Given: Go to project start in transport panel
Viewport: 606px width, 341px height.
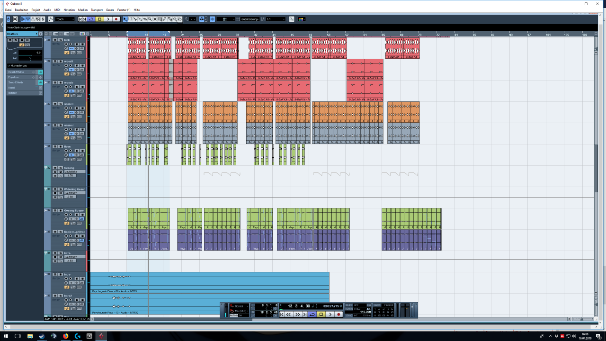Looking at the screenshot, I should (x=282, y=314).
